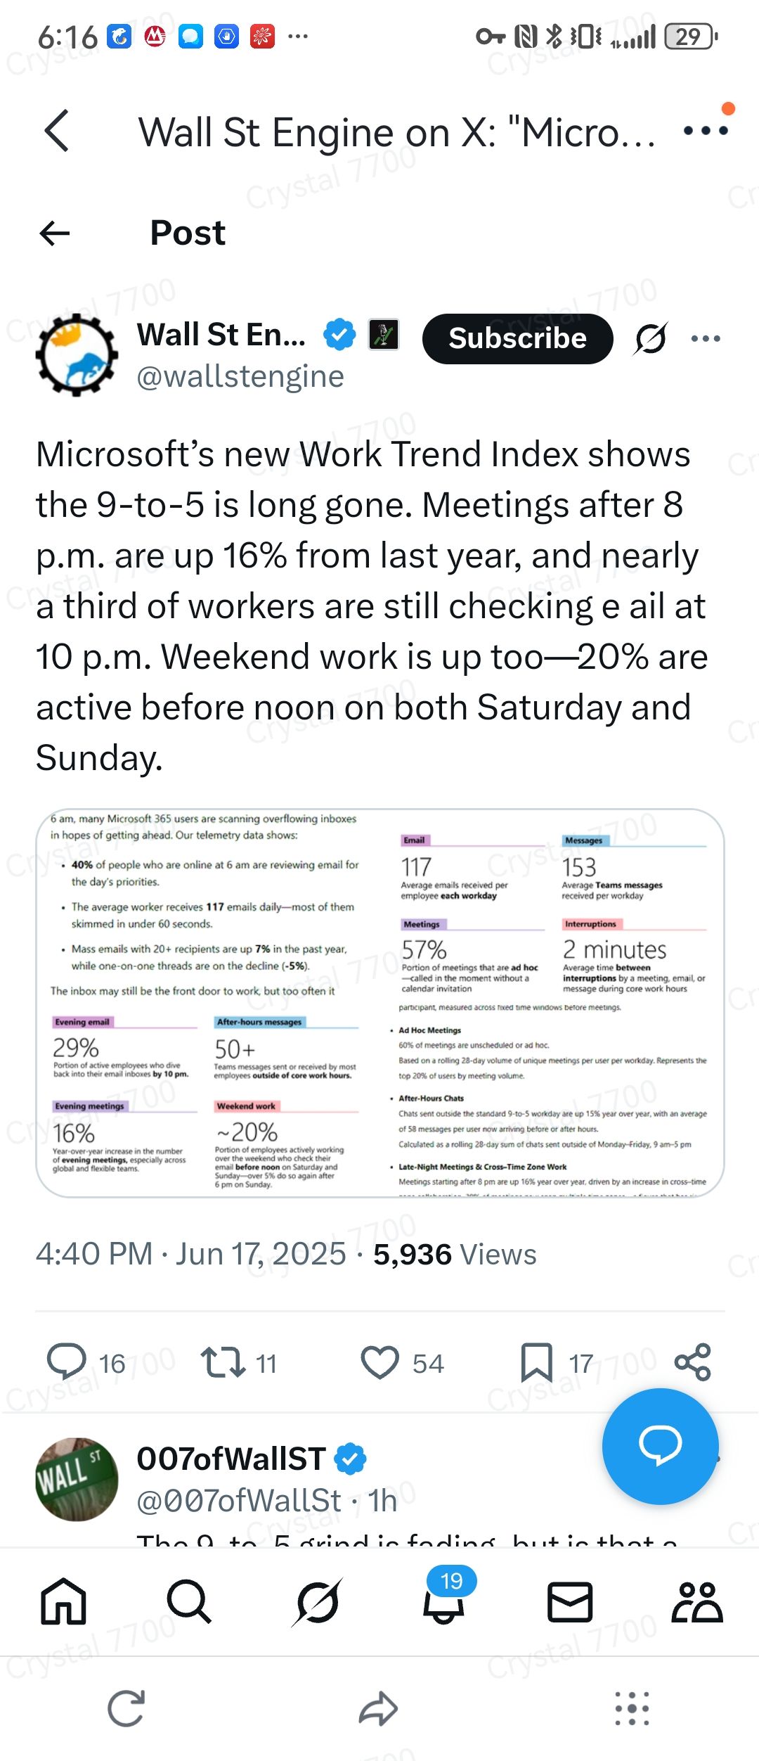Image resolution: width=759 pixels, height=1761 pixels.
Task: Open Wall St Engine profile avatar
Action: [x=77, y=354]
